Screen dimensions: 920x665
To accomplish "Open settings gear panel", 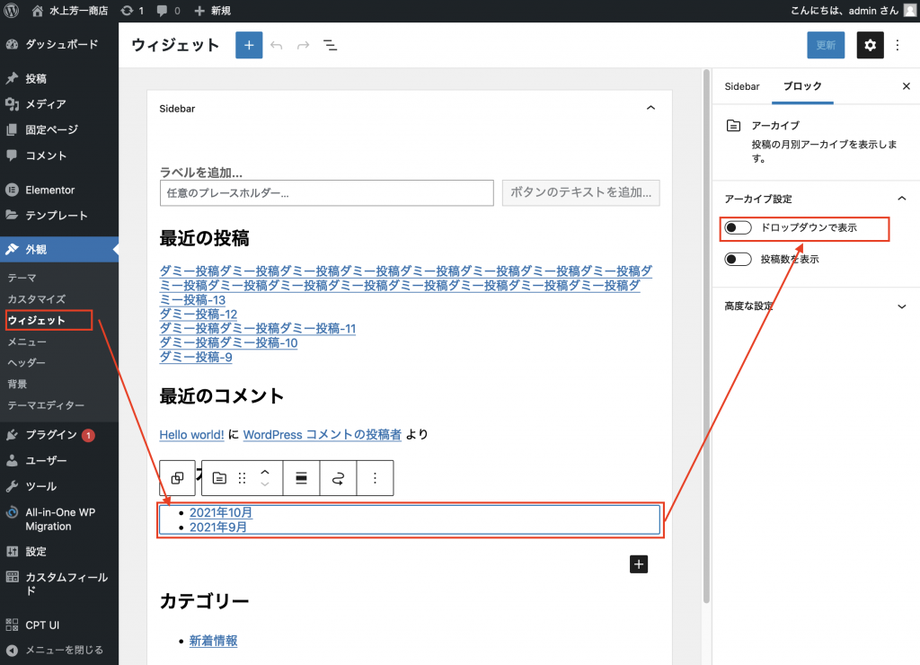I will click(x=870, y=45).
